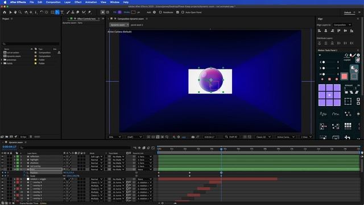
Task: Click the Composition Mini-Flowchart icon in timeline
Action: (135, 148)
